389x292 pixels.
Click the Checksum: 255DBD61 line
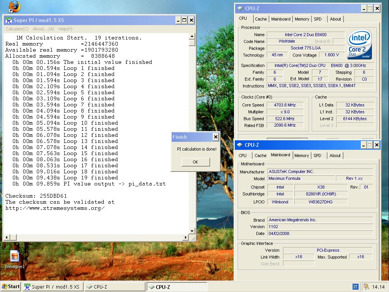click(36, 196)
